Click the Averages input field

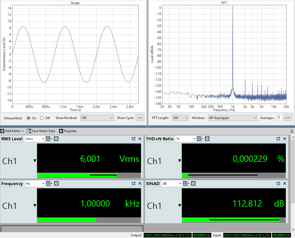pos(280,118)
